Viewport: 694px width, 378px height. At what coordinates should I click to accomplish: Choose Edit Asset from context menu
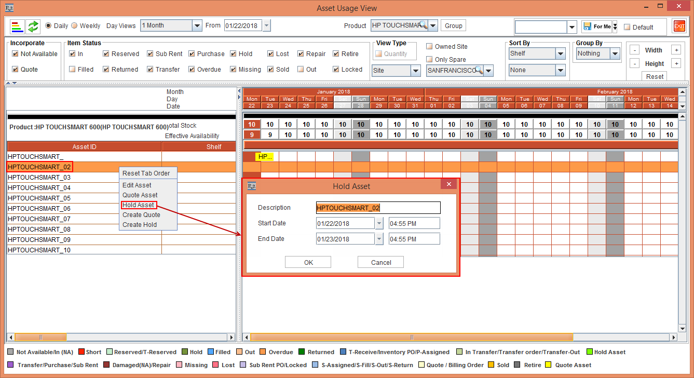click(x=137, y=185)
